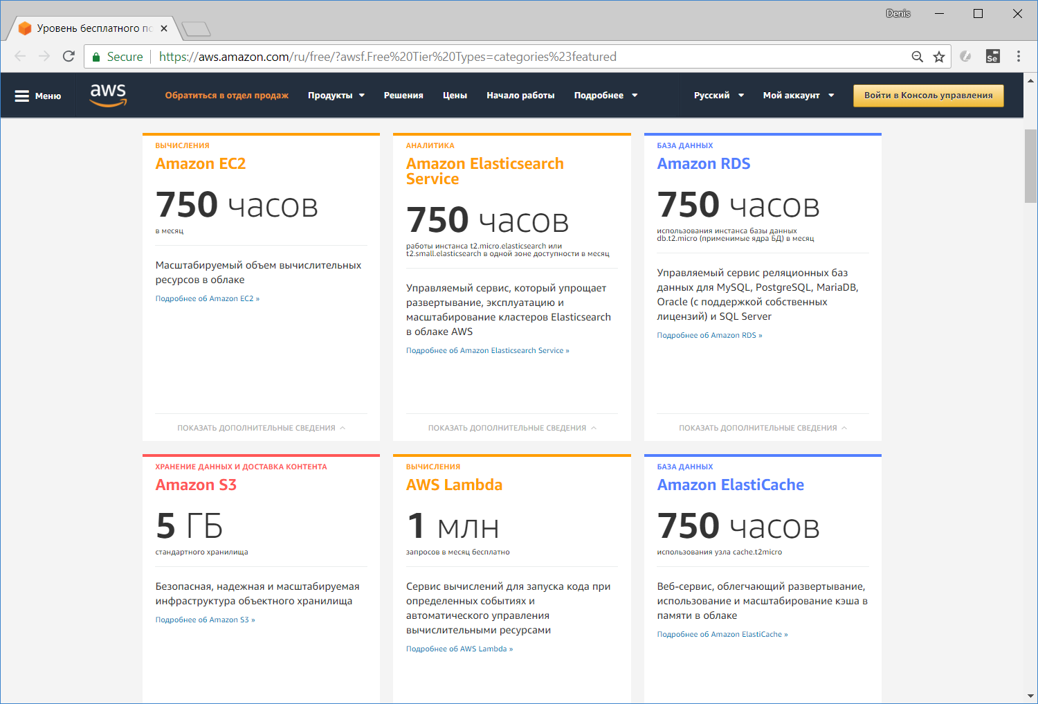Reload the page

[x=68, y=56]
